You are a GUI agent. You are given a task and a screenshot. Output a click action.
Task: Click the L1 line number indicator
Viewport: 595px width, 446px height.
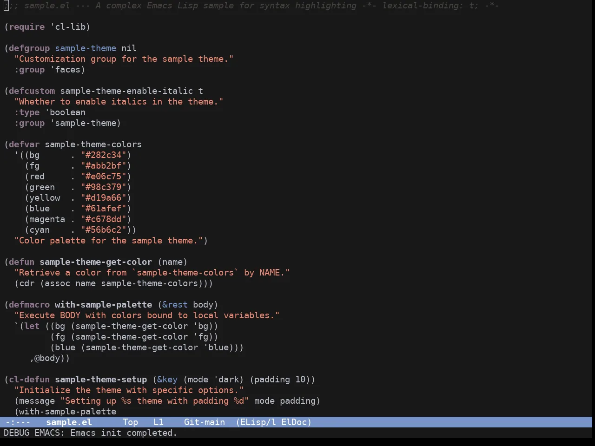pos(159,422)
